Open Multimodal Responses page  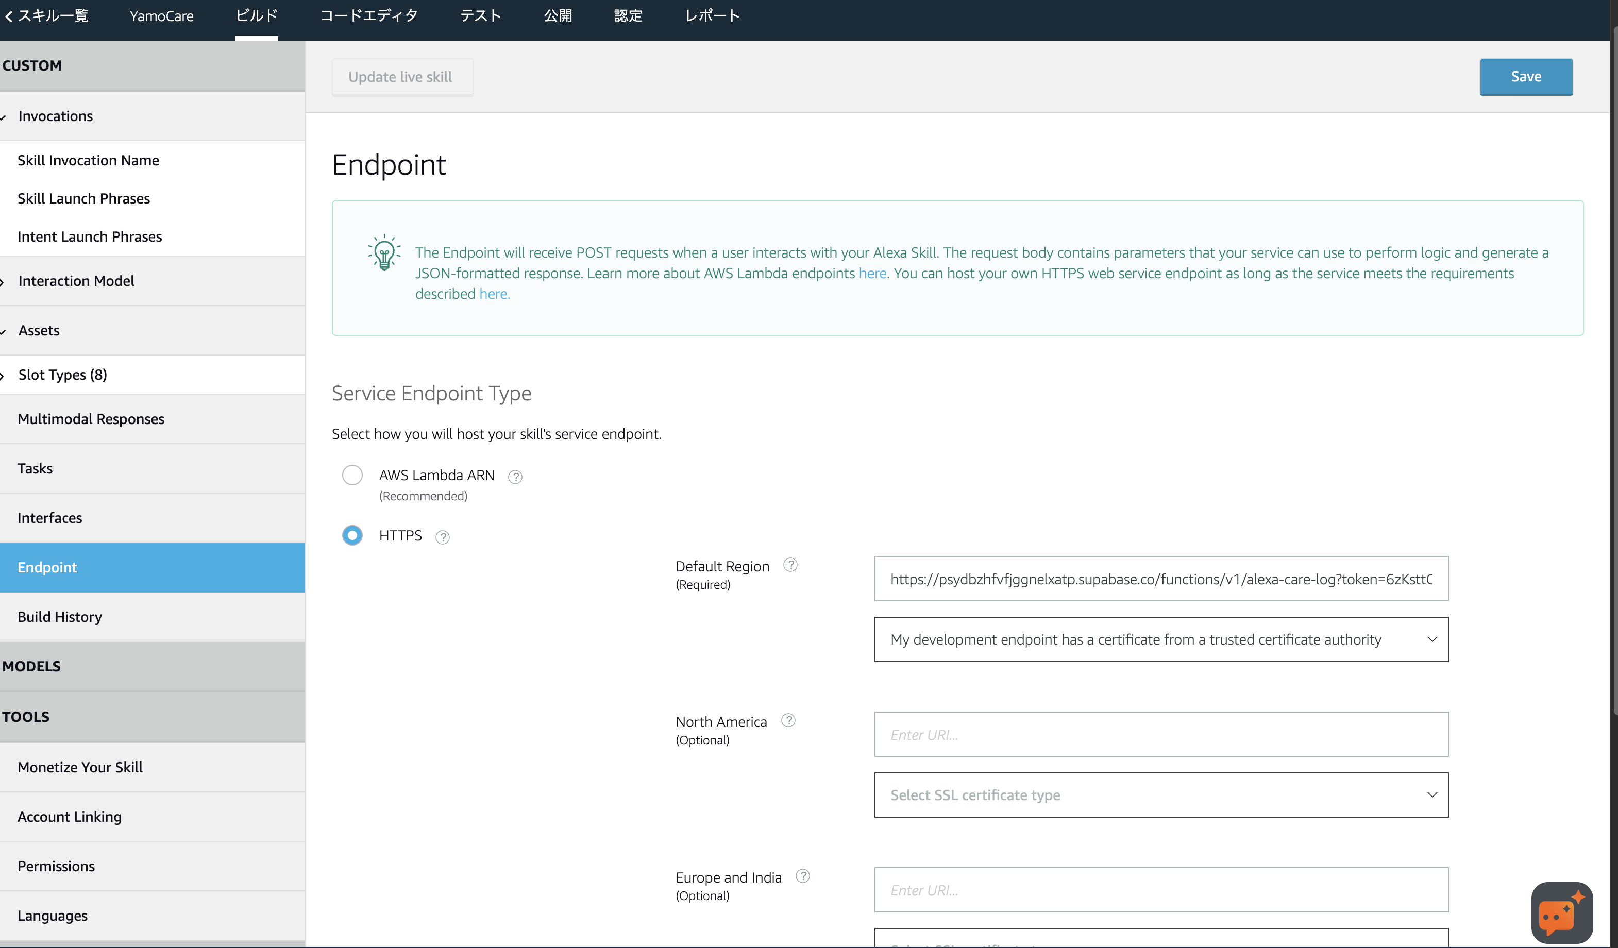[x=153, y=419]
